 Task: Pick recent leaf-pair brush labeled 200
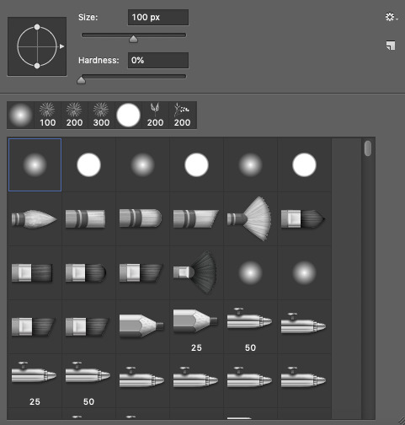point(155,115)
